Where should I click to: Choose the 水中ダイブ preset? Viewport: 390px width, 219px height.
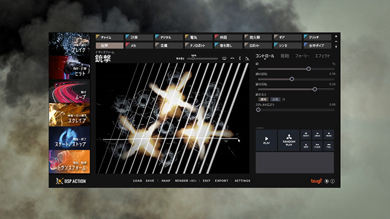pos(317,46)
